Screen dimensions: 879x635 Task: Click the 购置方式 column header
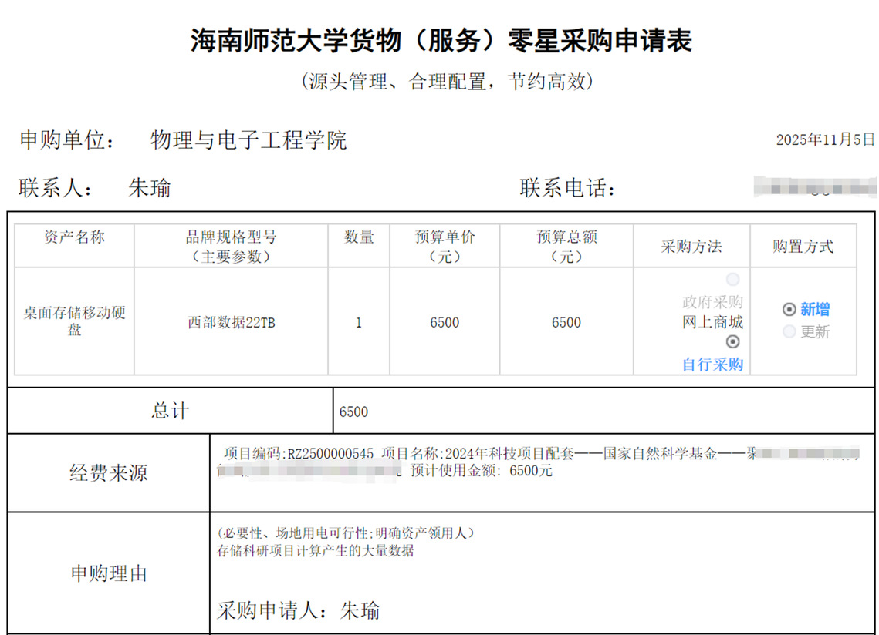[803, 247]
